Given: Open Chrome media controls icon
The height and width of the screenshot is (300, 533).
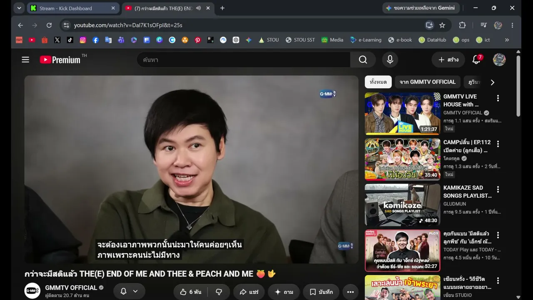Looking at the screenshot, I should coord(483,25).
